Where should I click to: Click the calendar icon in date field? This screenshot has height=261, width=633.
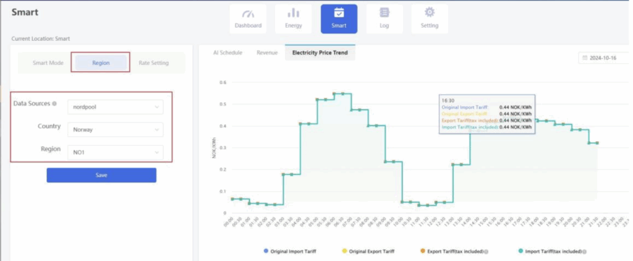point(584,58)
